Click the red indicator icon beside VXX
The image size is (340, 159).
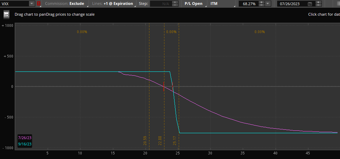click(x=38, y=3)
